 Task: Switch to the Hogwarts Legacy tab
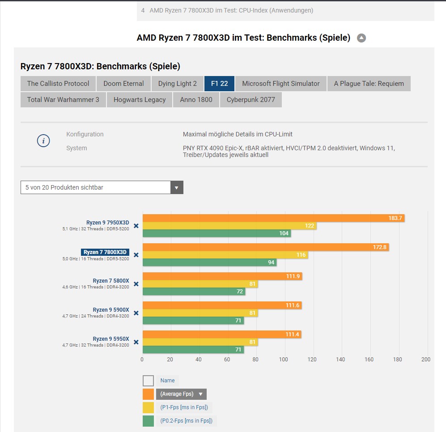coord(140,100)
